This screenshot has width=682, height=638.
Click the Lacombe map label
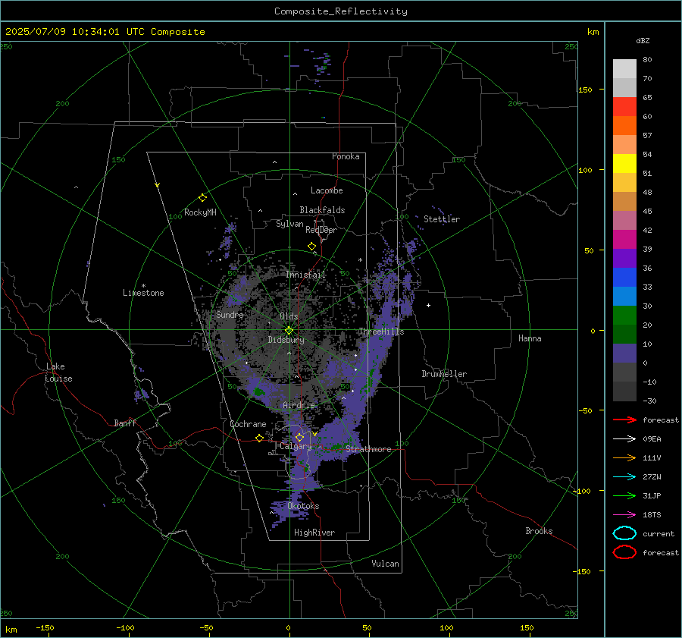point(327,190)
